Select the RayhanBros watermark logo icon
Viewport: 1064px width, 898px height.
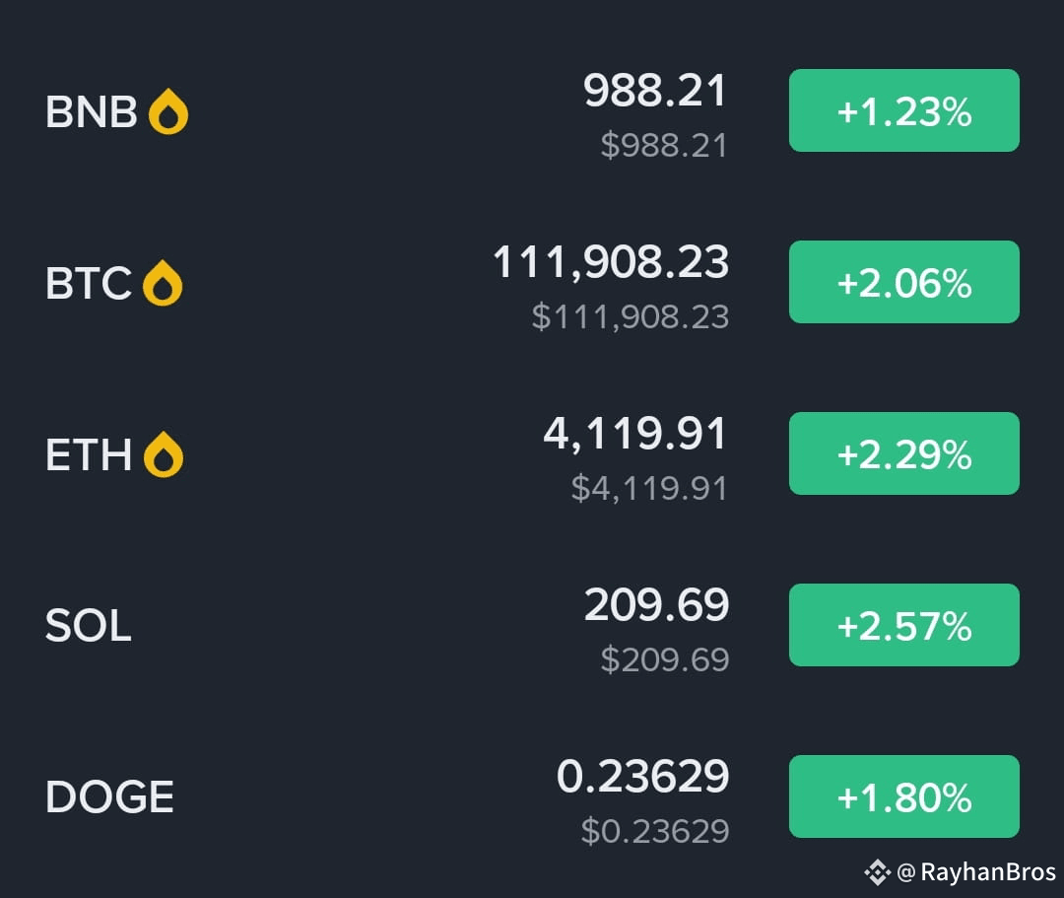876,871
